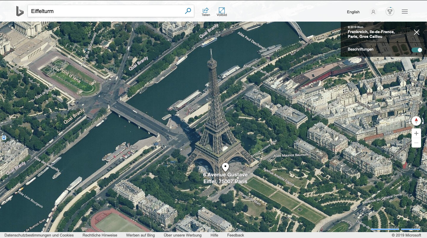Click the Eiffel Tower map label

pyautogui.click(x=128, y=147)
